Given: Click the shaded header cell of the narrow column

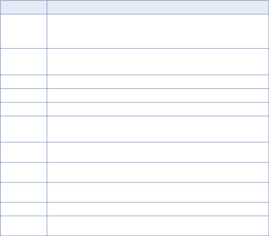Looking at the screenshot, I should (23, 7).
